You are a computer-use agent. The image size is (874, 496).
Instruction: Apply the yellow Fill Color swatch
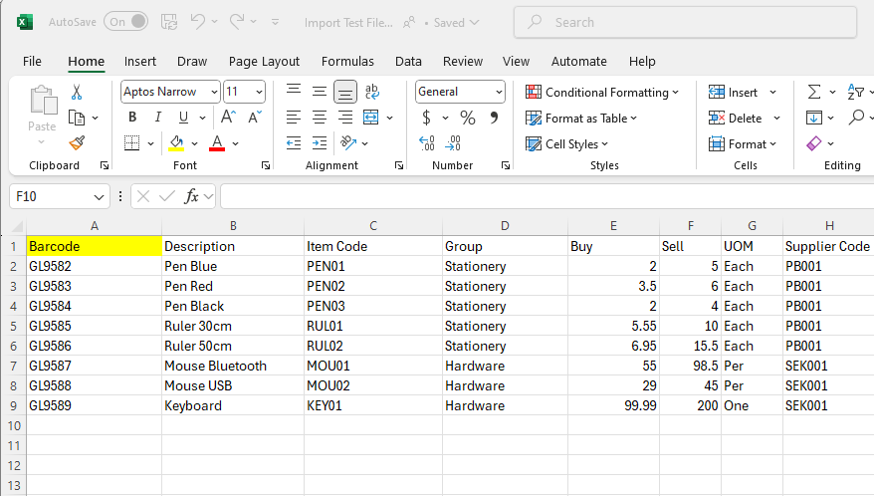177,143
